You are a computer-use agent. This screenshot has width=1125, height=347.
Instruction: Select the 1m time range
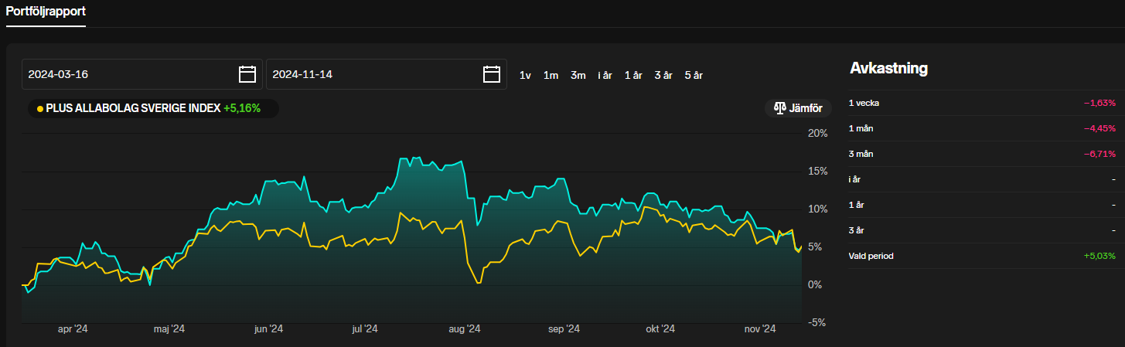point(551,75)
